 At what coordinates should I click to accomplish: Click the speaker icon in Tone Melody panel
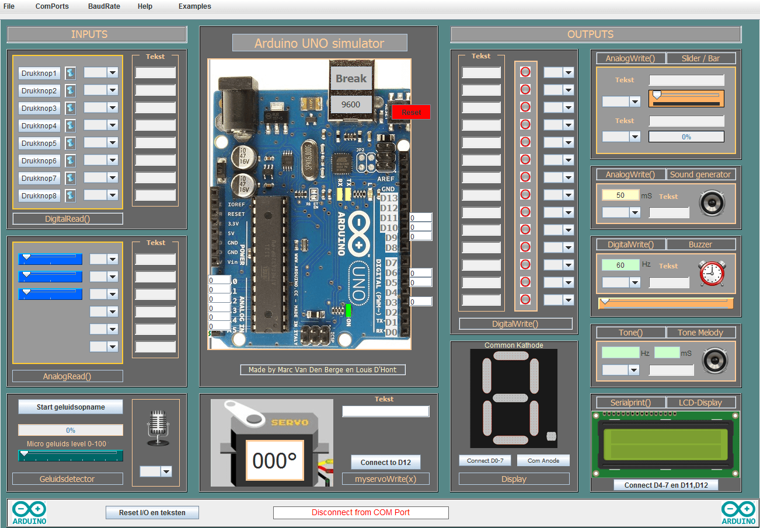point(714,361)
